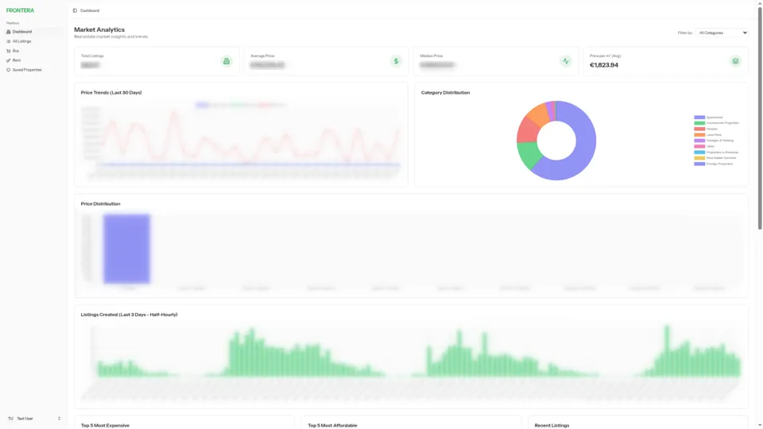Toggle Real Estate Services legend entry
Image resolution: width=763 pixels, height=429 pixels.
(x=715, y=158)
